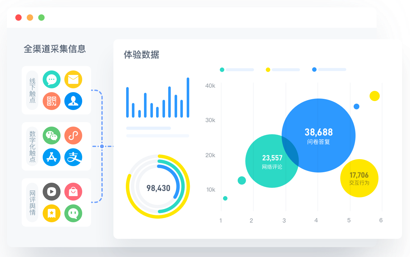Click the blue App Store icon
Viewport: 410px width, 257px height.
52,157
